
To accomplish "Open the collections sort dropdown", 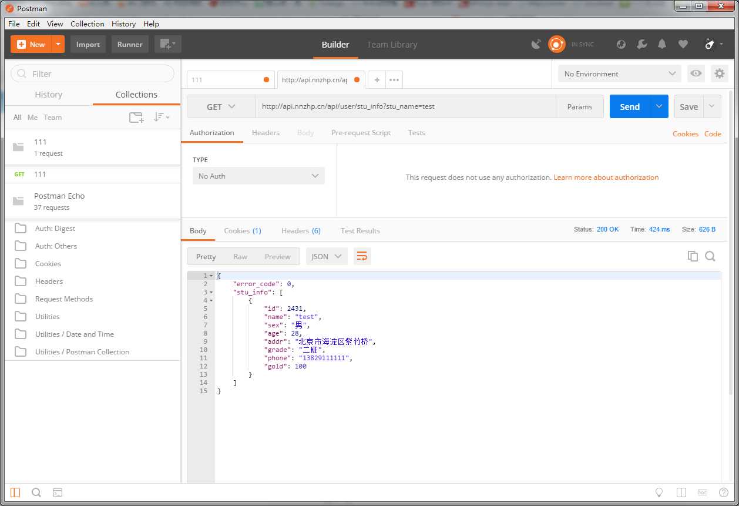I will click(162, 117).
